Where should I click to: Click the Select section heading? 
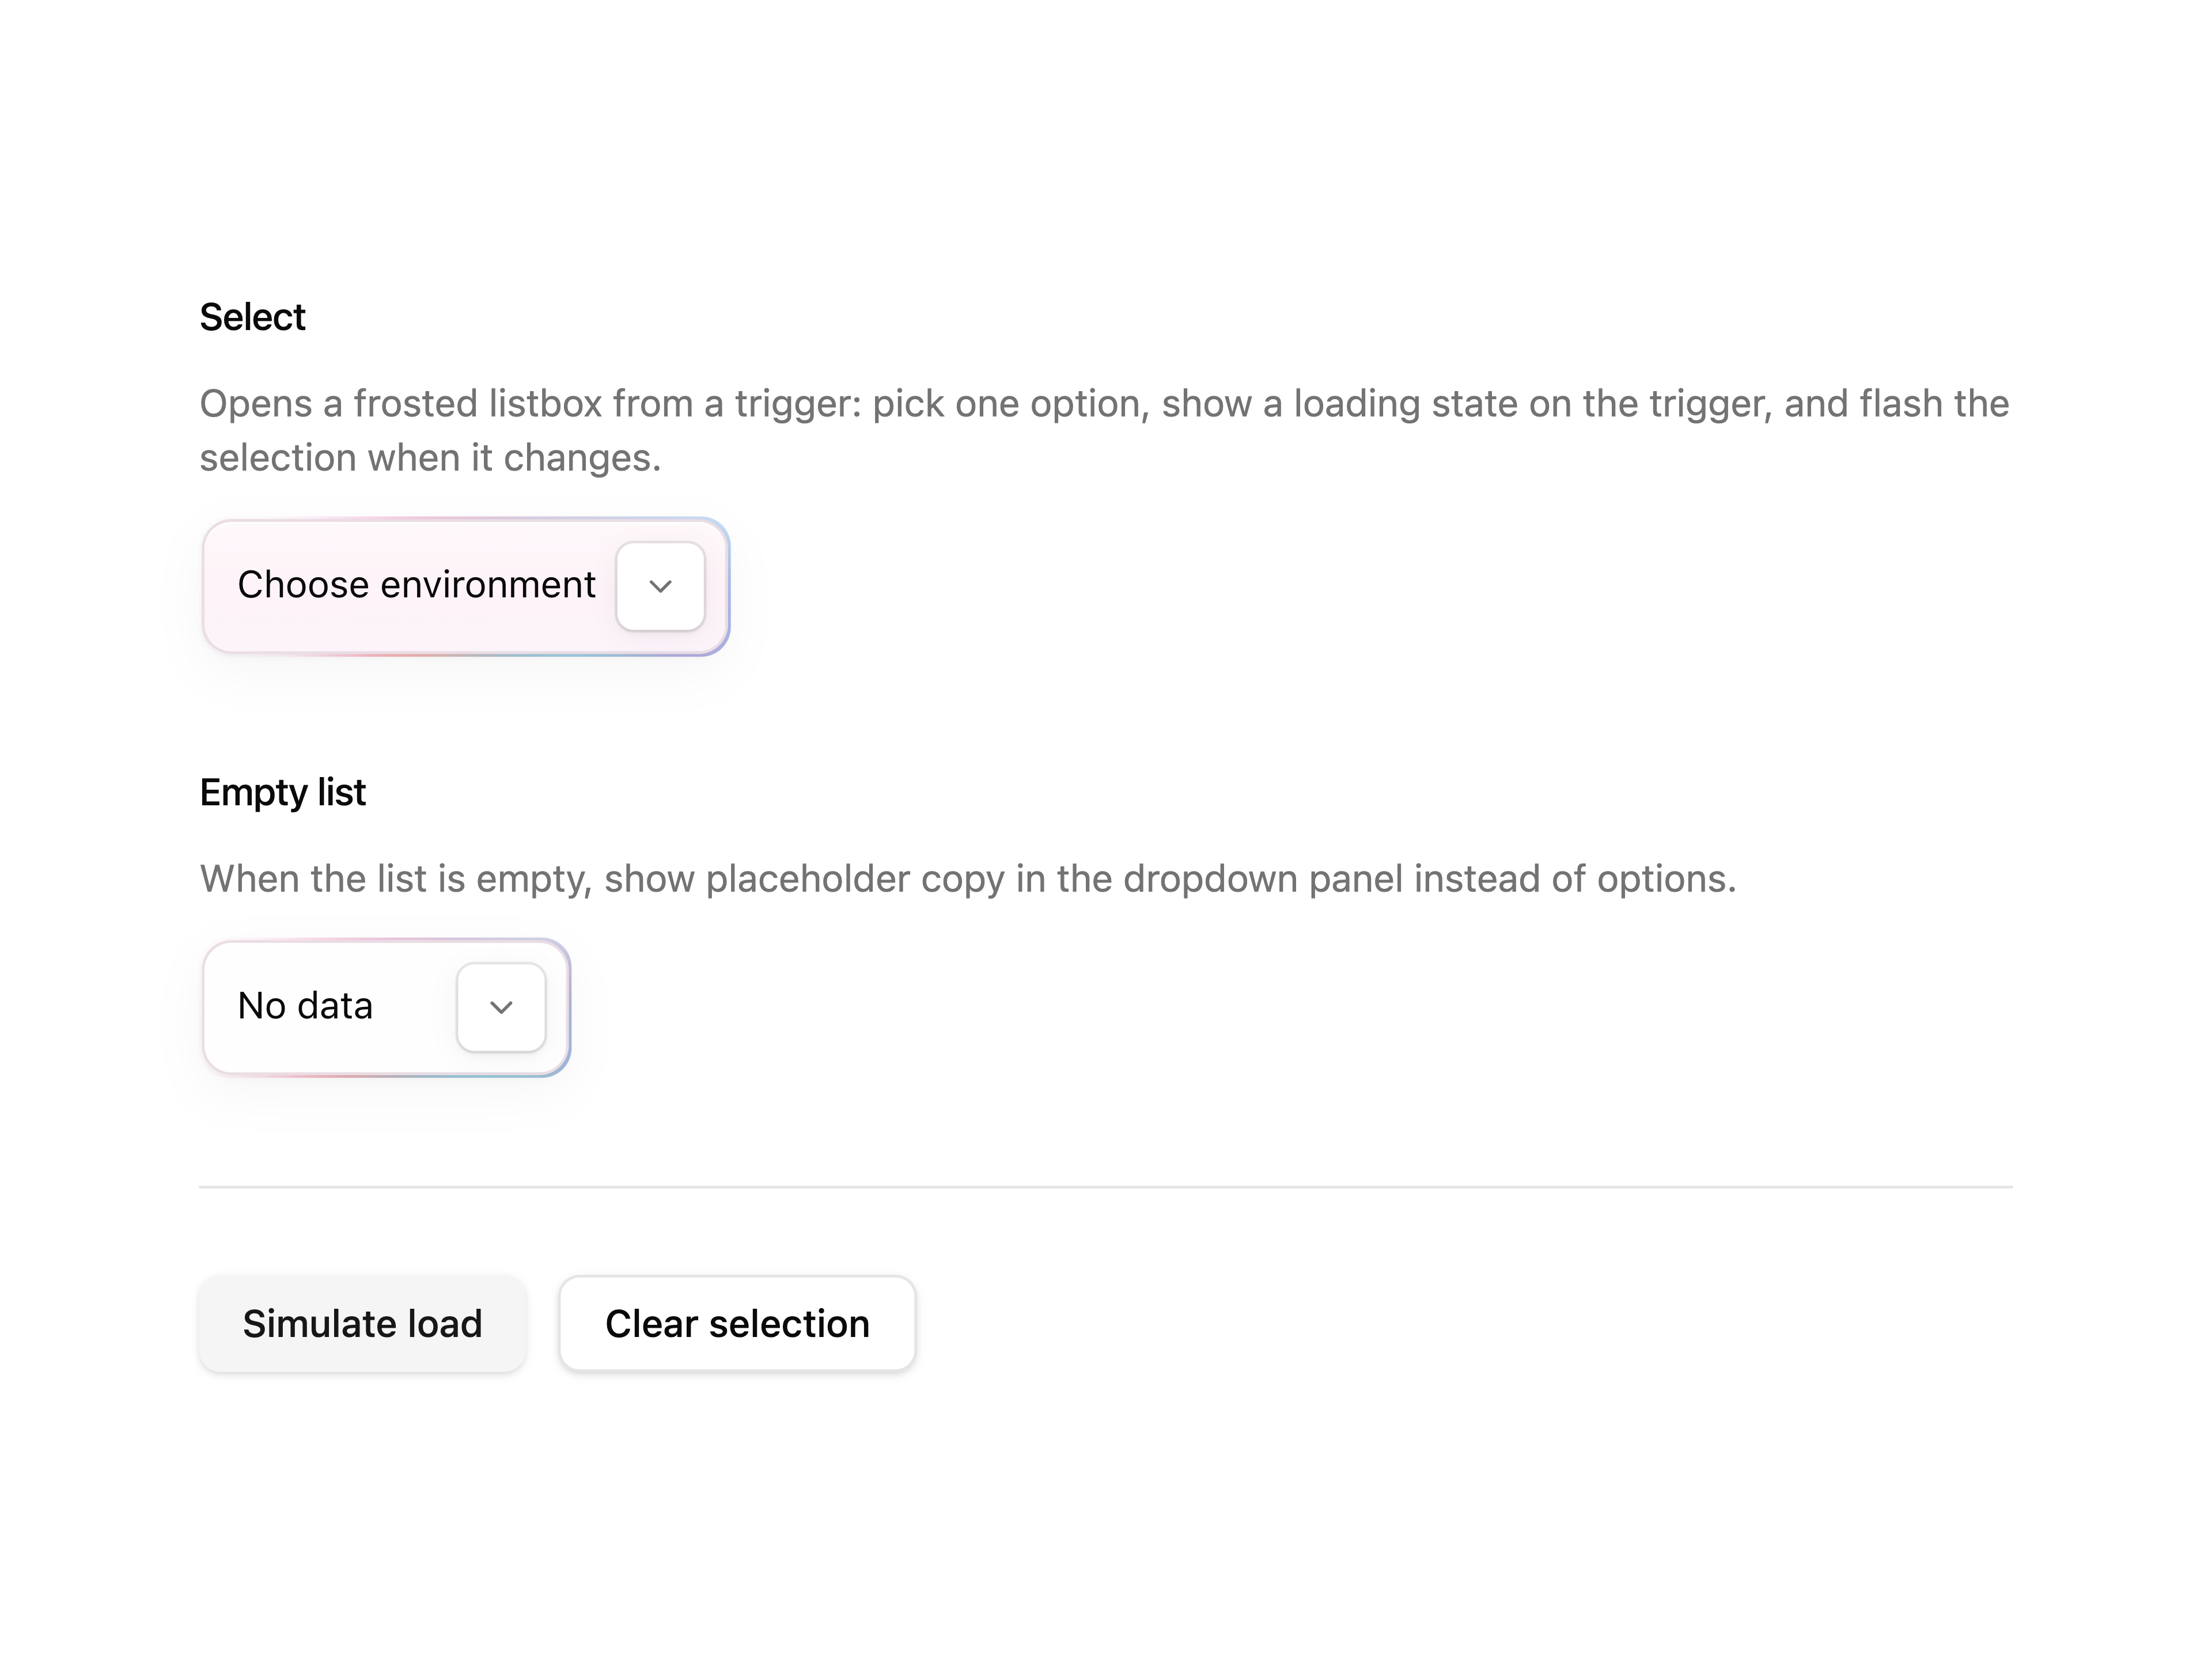(x=252, y=317)
